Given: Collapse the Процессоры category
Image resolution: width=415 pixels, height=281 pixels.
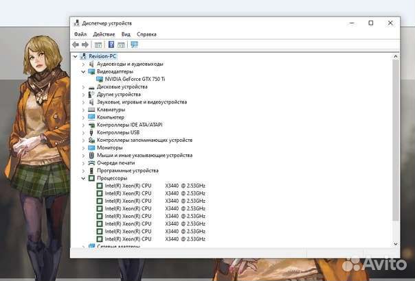Looking at the screenshot, I should pos(83,178).
